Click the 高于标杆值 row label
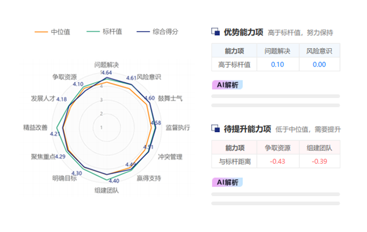Image resolution: width=367 pixels, height=232 pixels. click(x=234, y=65)
